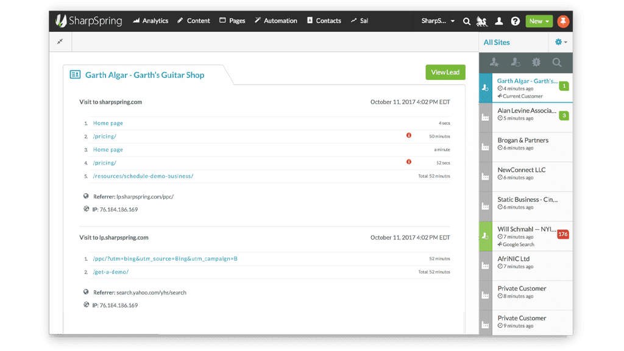Open the third-row Home page link

pyautogui.click(x=108, y=150)
